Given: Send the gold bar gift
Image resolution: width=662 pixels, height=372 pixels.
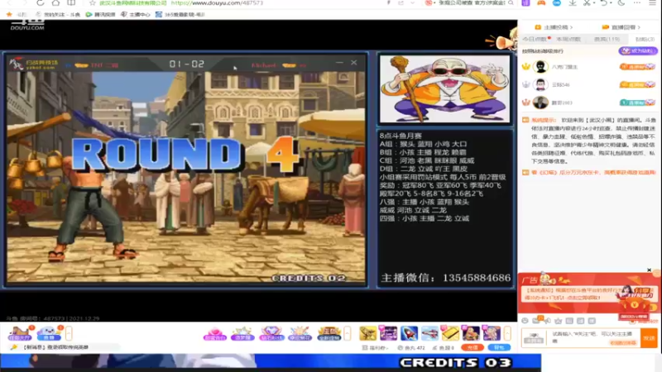Looking at the screenshot, I should [x=450, y=333].
